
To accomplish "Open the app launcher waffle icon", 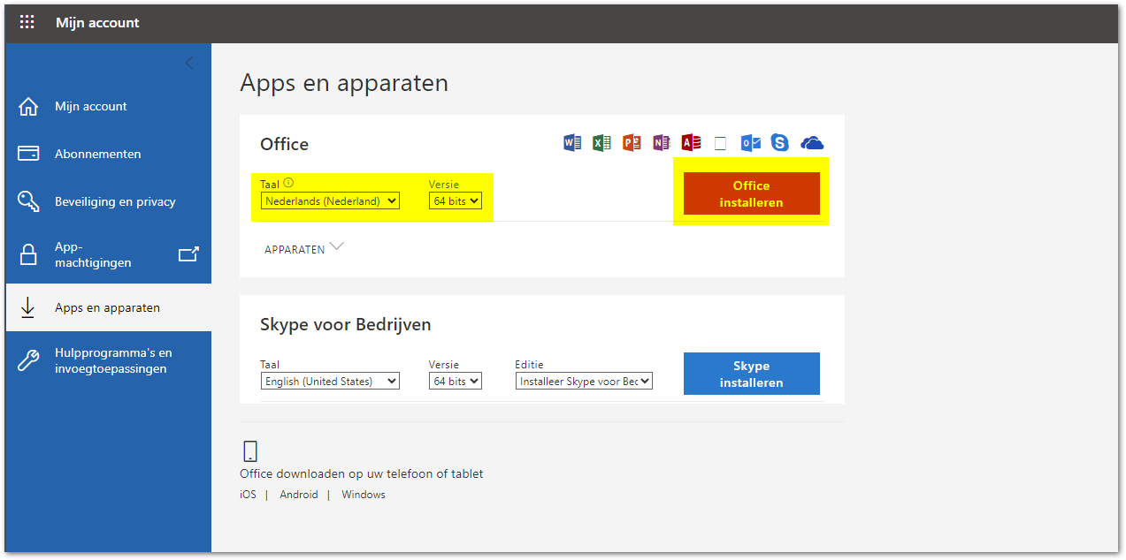I will coord(27,22).
